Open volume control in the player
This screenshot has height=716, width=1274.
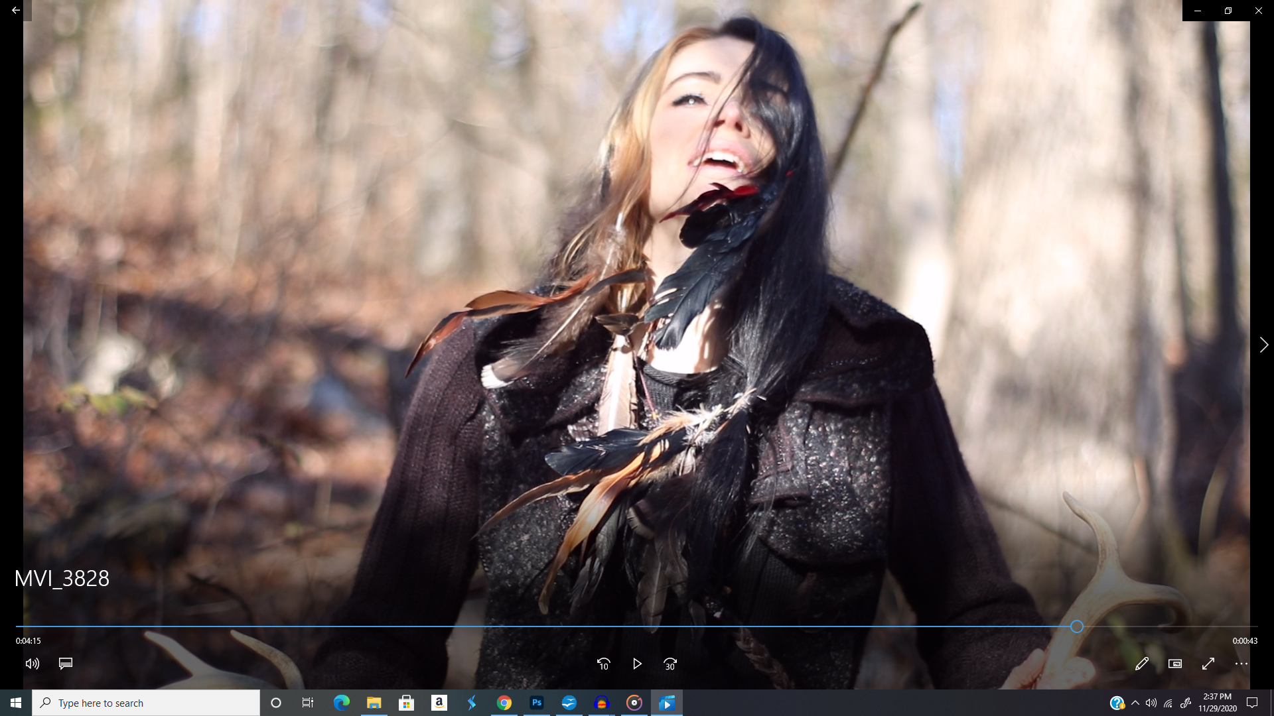tap(33, 664)
